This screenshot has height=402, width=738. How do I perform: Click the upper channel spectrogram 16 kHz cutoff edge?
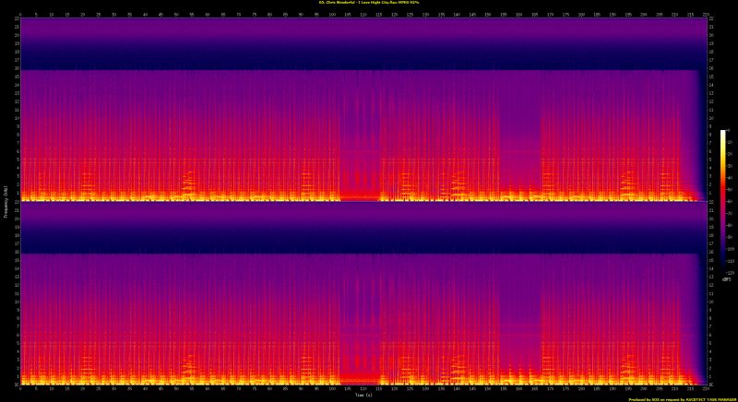click(360, 71)
